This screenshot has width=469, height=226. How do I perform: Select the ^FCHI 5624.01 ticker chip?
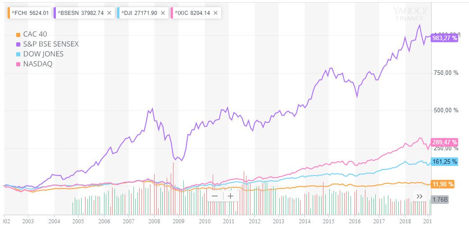(x=29, y=13)
